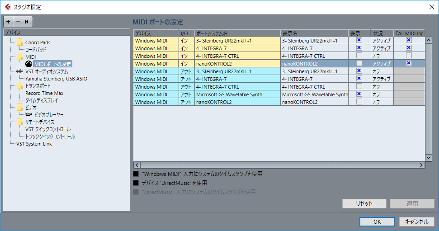Click the リセット button
439x231 pixels.
coord(364,203)
